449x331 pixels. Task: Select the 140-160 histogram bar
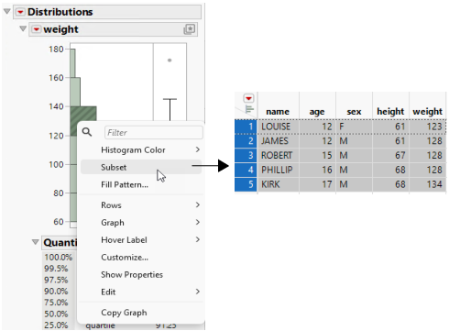point(75,92)
